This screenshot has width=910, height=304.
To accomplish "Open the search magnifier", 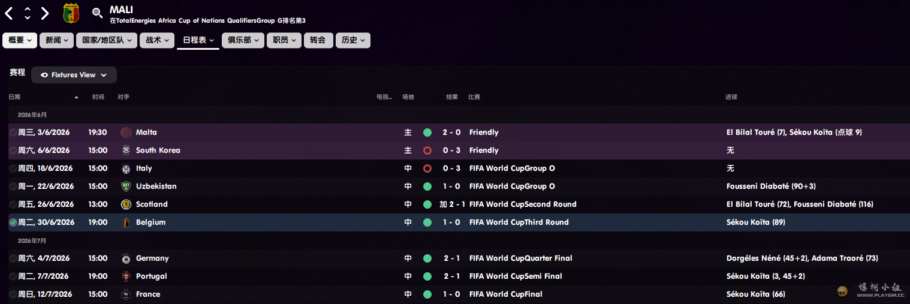I will (97, 13).
